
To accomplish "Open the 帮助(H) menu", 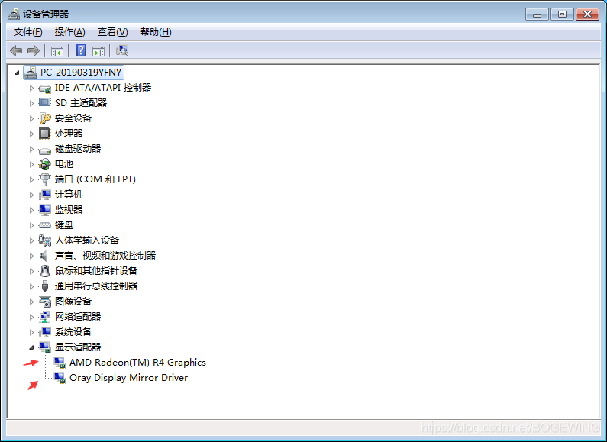I will 156,32.
